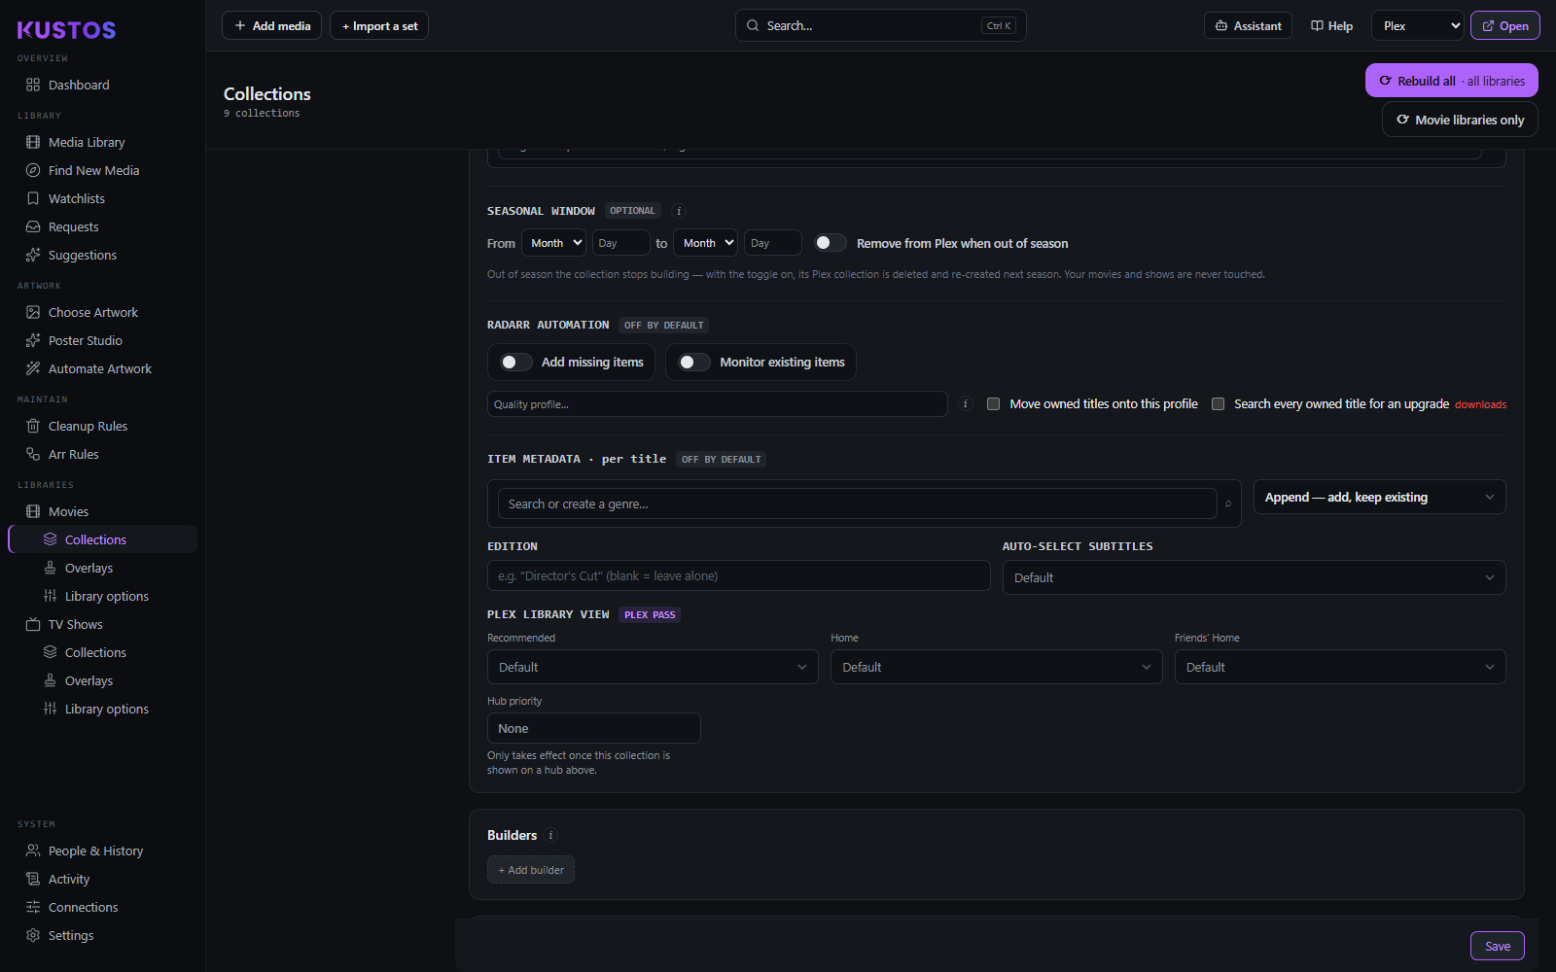The width and height of the screenshot is (1556, 972).
Task: Open the Plex server selector dropdown
Action: pos(1418,26)
